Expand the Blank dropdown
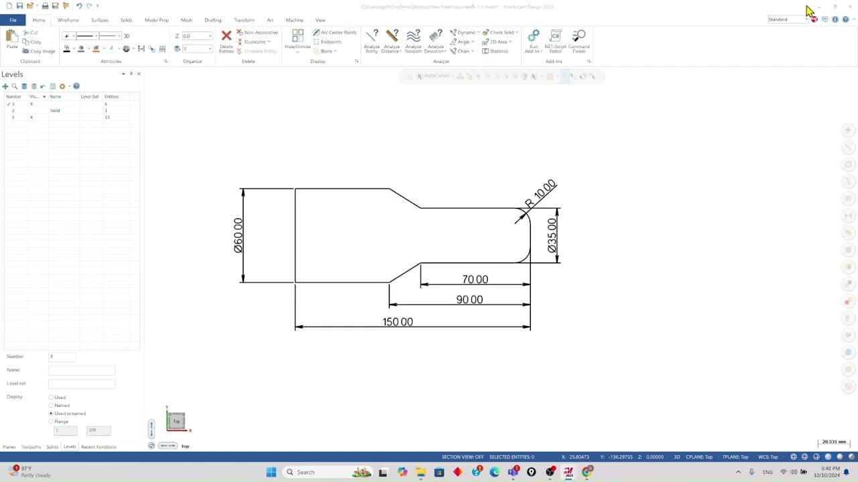This screenshot has width=858, height=482. point(334,52)
